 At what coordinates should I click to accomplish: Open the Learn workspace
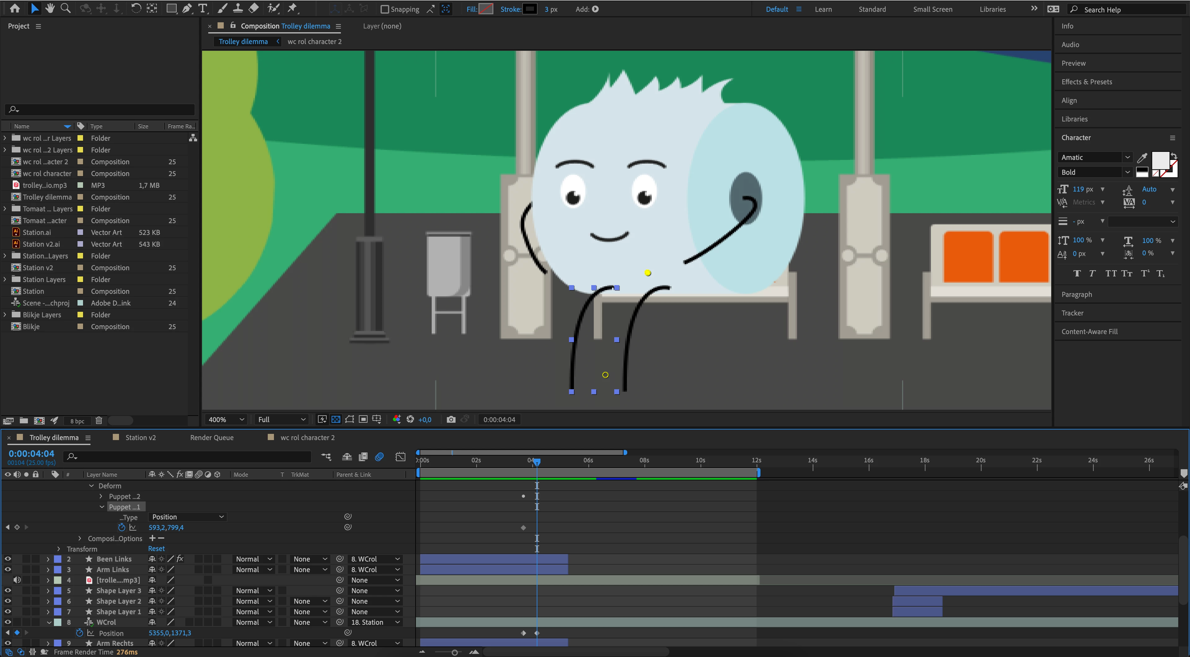[x=823, y=9]
